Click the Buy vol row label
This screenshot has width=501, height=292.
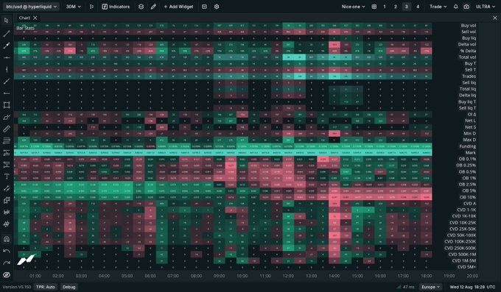(468, 25)
